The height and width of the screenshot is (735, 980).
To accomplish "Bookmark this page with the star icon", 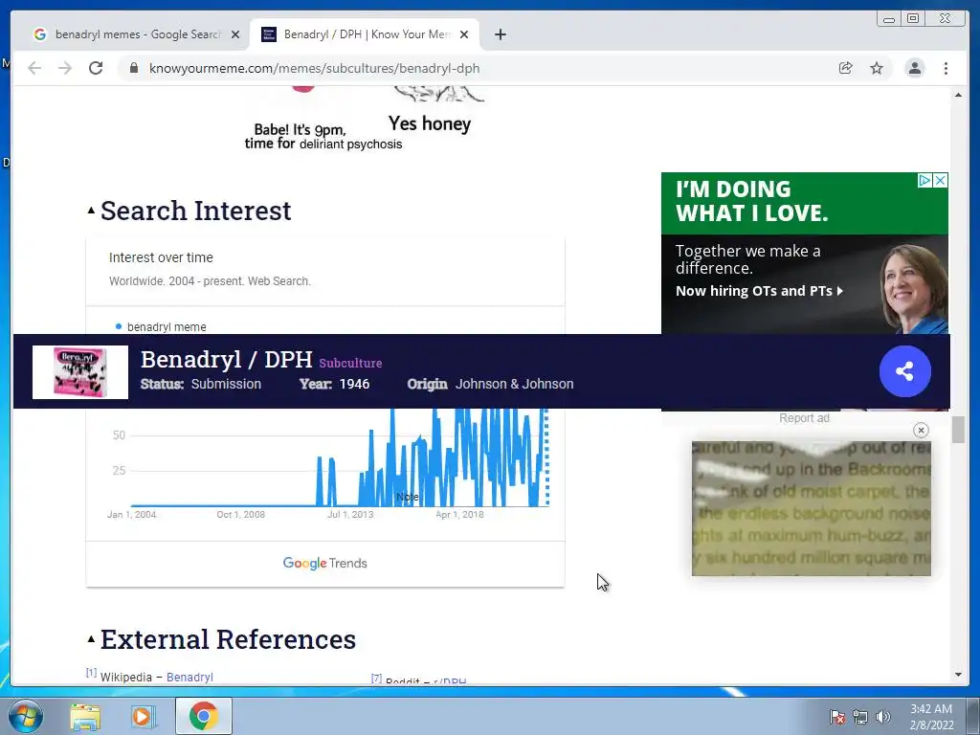I will 877,68.
